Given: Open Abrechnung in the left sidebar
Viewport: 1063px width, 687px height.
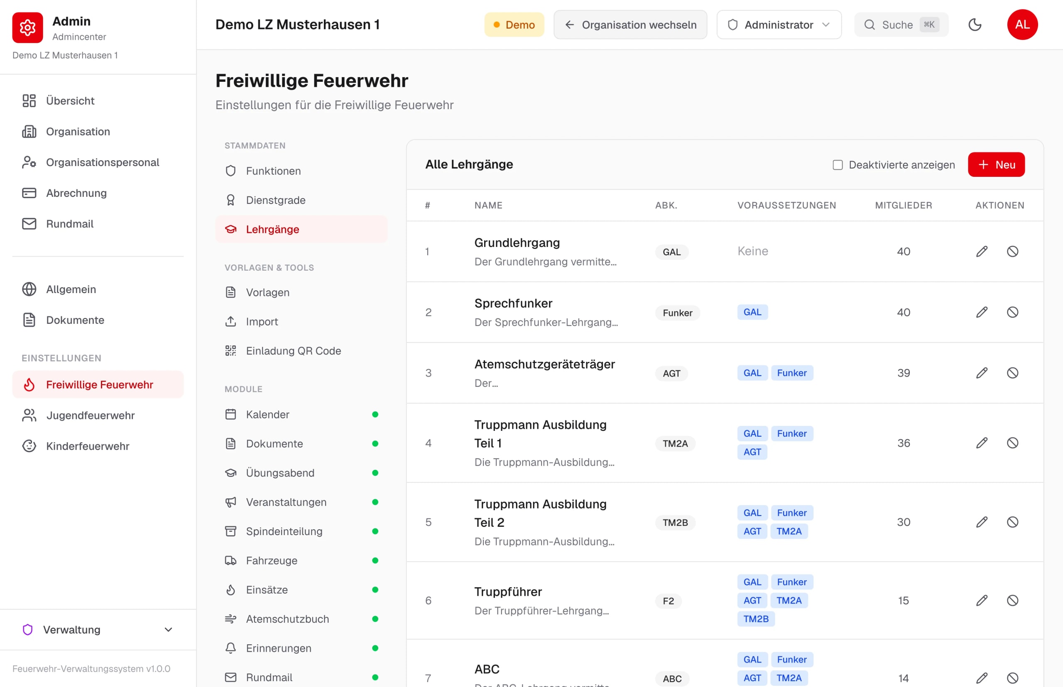Looking at the screenshot, I should point(98,193).
